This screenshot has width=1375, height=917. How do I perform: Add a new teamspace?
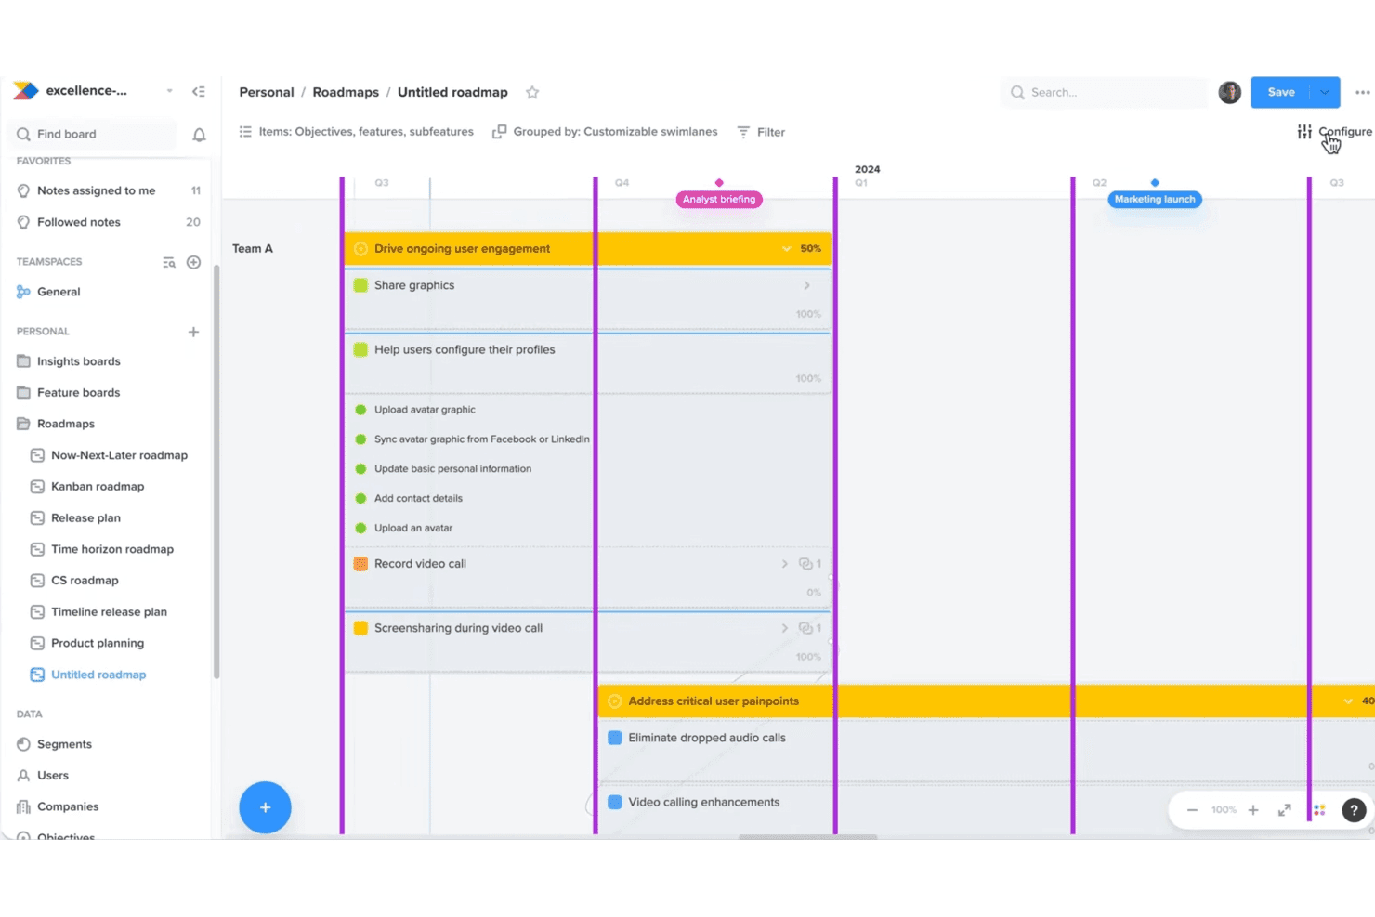[193, 262]
